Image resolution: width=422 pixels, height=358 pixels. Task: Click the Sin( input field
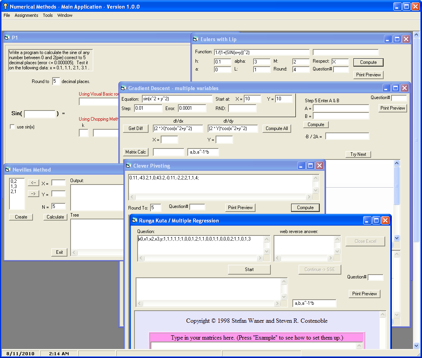pyautogui.click(x=40, y=114)
